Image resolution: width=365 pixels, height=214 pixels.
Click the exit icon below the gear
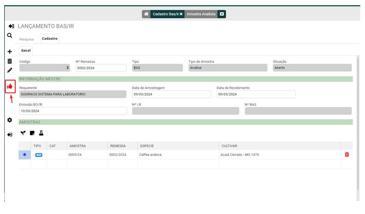[x=9, y=134]
